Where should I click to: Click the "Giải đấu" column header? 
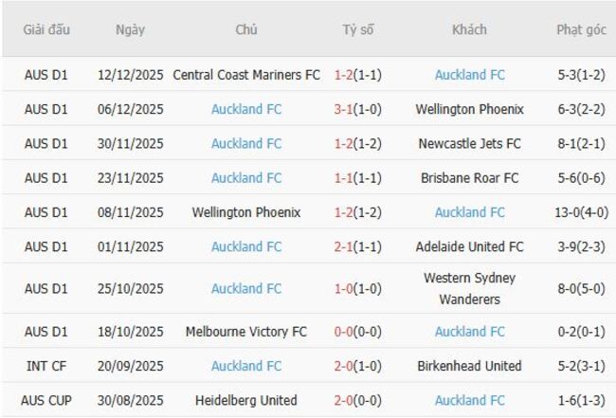46,29
